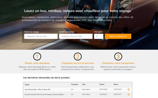Click the DEVIS GRATUIT button
158x98 pixels.
tap(118, 36)
